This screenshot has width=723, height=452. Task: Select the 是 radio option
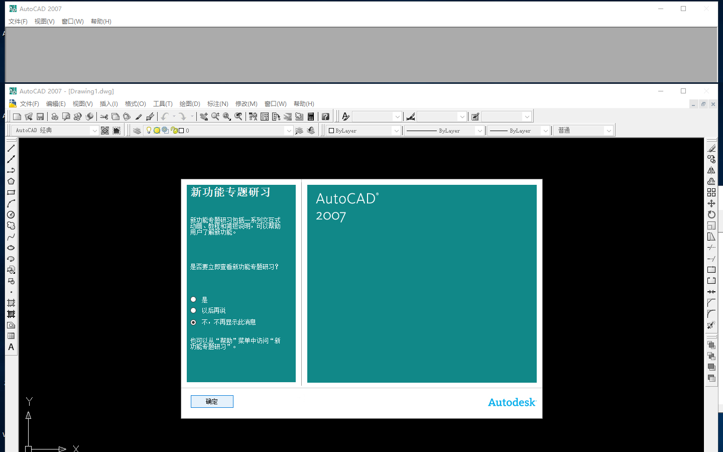(193, 299)
